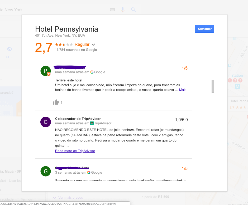248x205 pixels.
Task: Expand the Regular rating dropdown arrow
Action: [93, 45]
